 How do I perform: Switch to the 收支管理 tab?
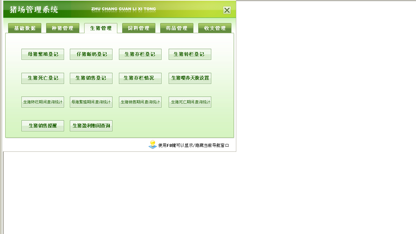214,28
